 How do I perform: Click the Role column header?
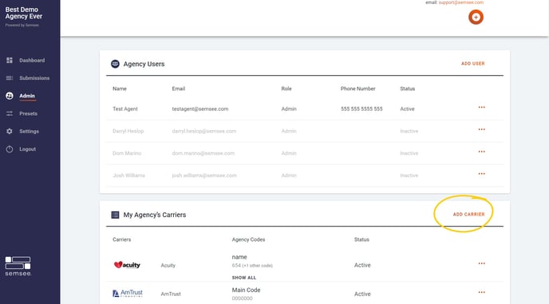tap(286, 89)
